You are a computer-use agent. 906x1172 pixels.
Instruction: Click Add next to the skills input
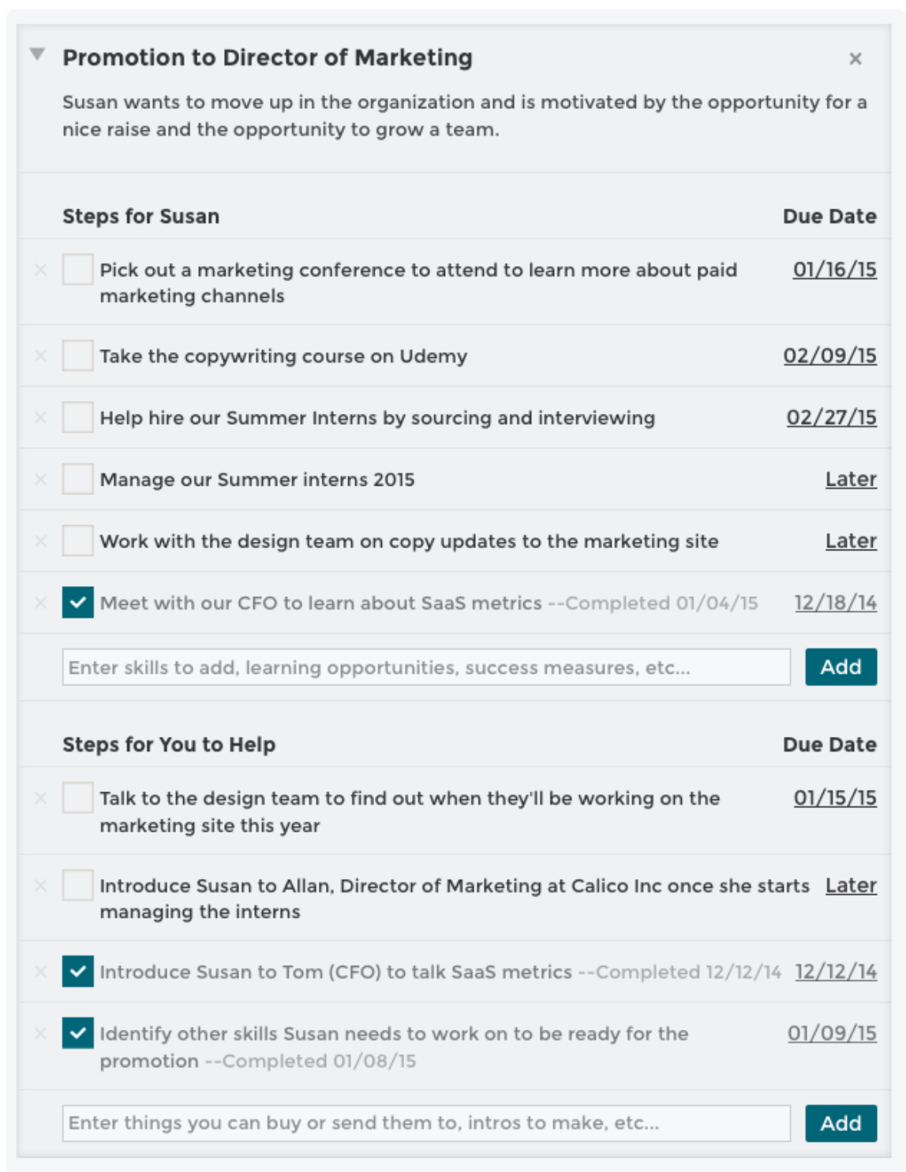coord(840,667)
